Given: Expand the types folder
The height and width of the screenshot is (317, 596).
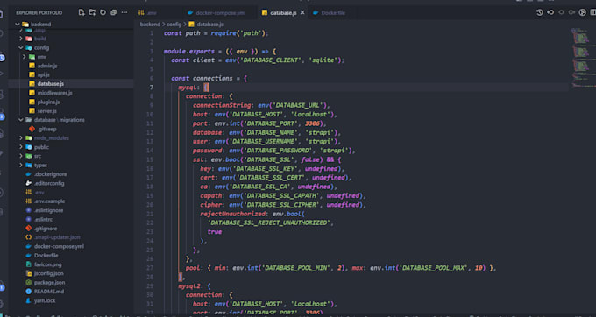Looking at the screenshot, I should click(21, 165).
